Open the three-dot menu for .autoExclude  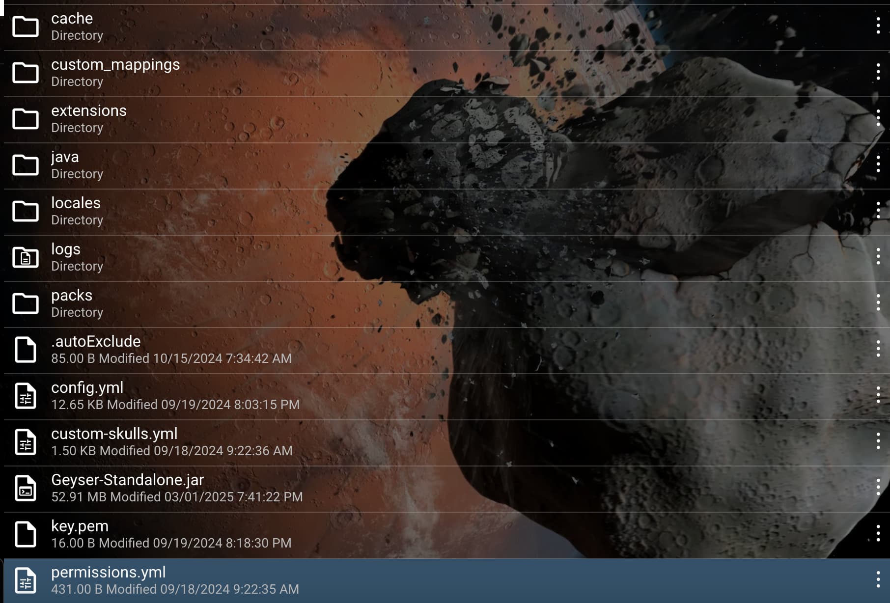tap(878, 349)
